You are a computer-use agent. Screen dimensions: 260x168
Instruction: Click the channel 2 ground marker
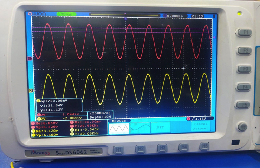pyautogui.click(x=31, y=91)
